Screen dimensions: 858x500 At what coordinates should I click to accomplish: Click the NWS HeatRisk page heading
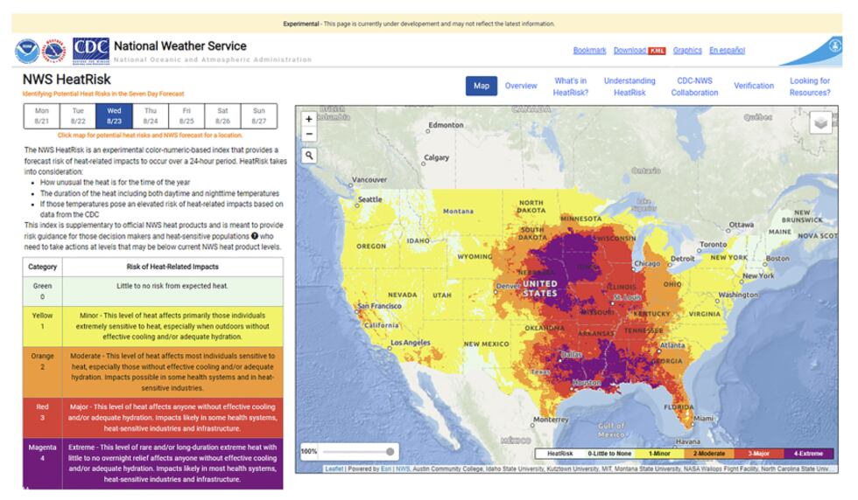[67, 80]
